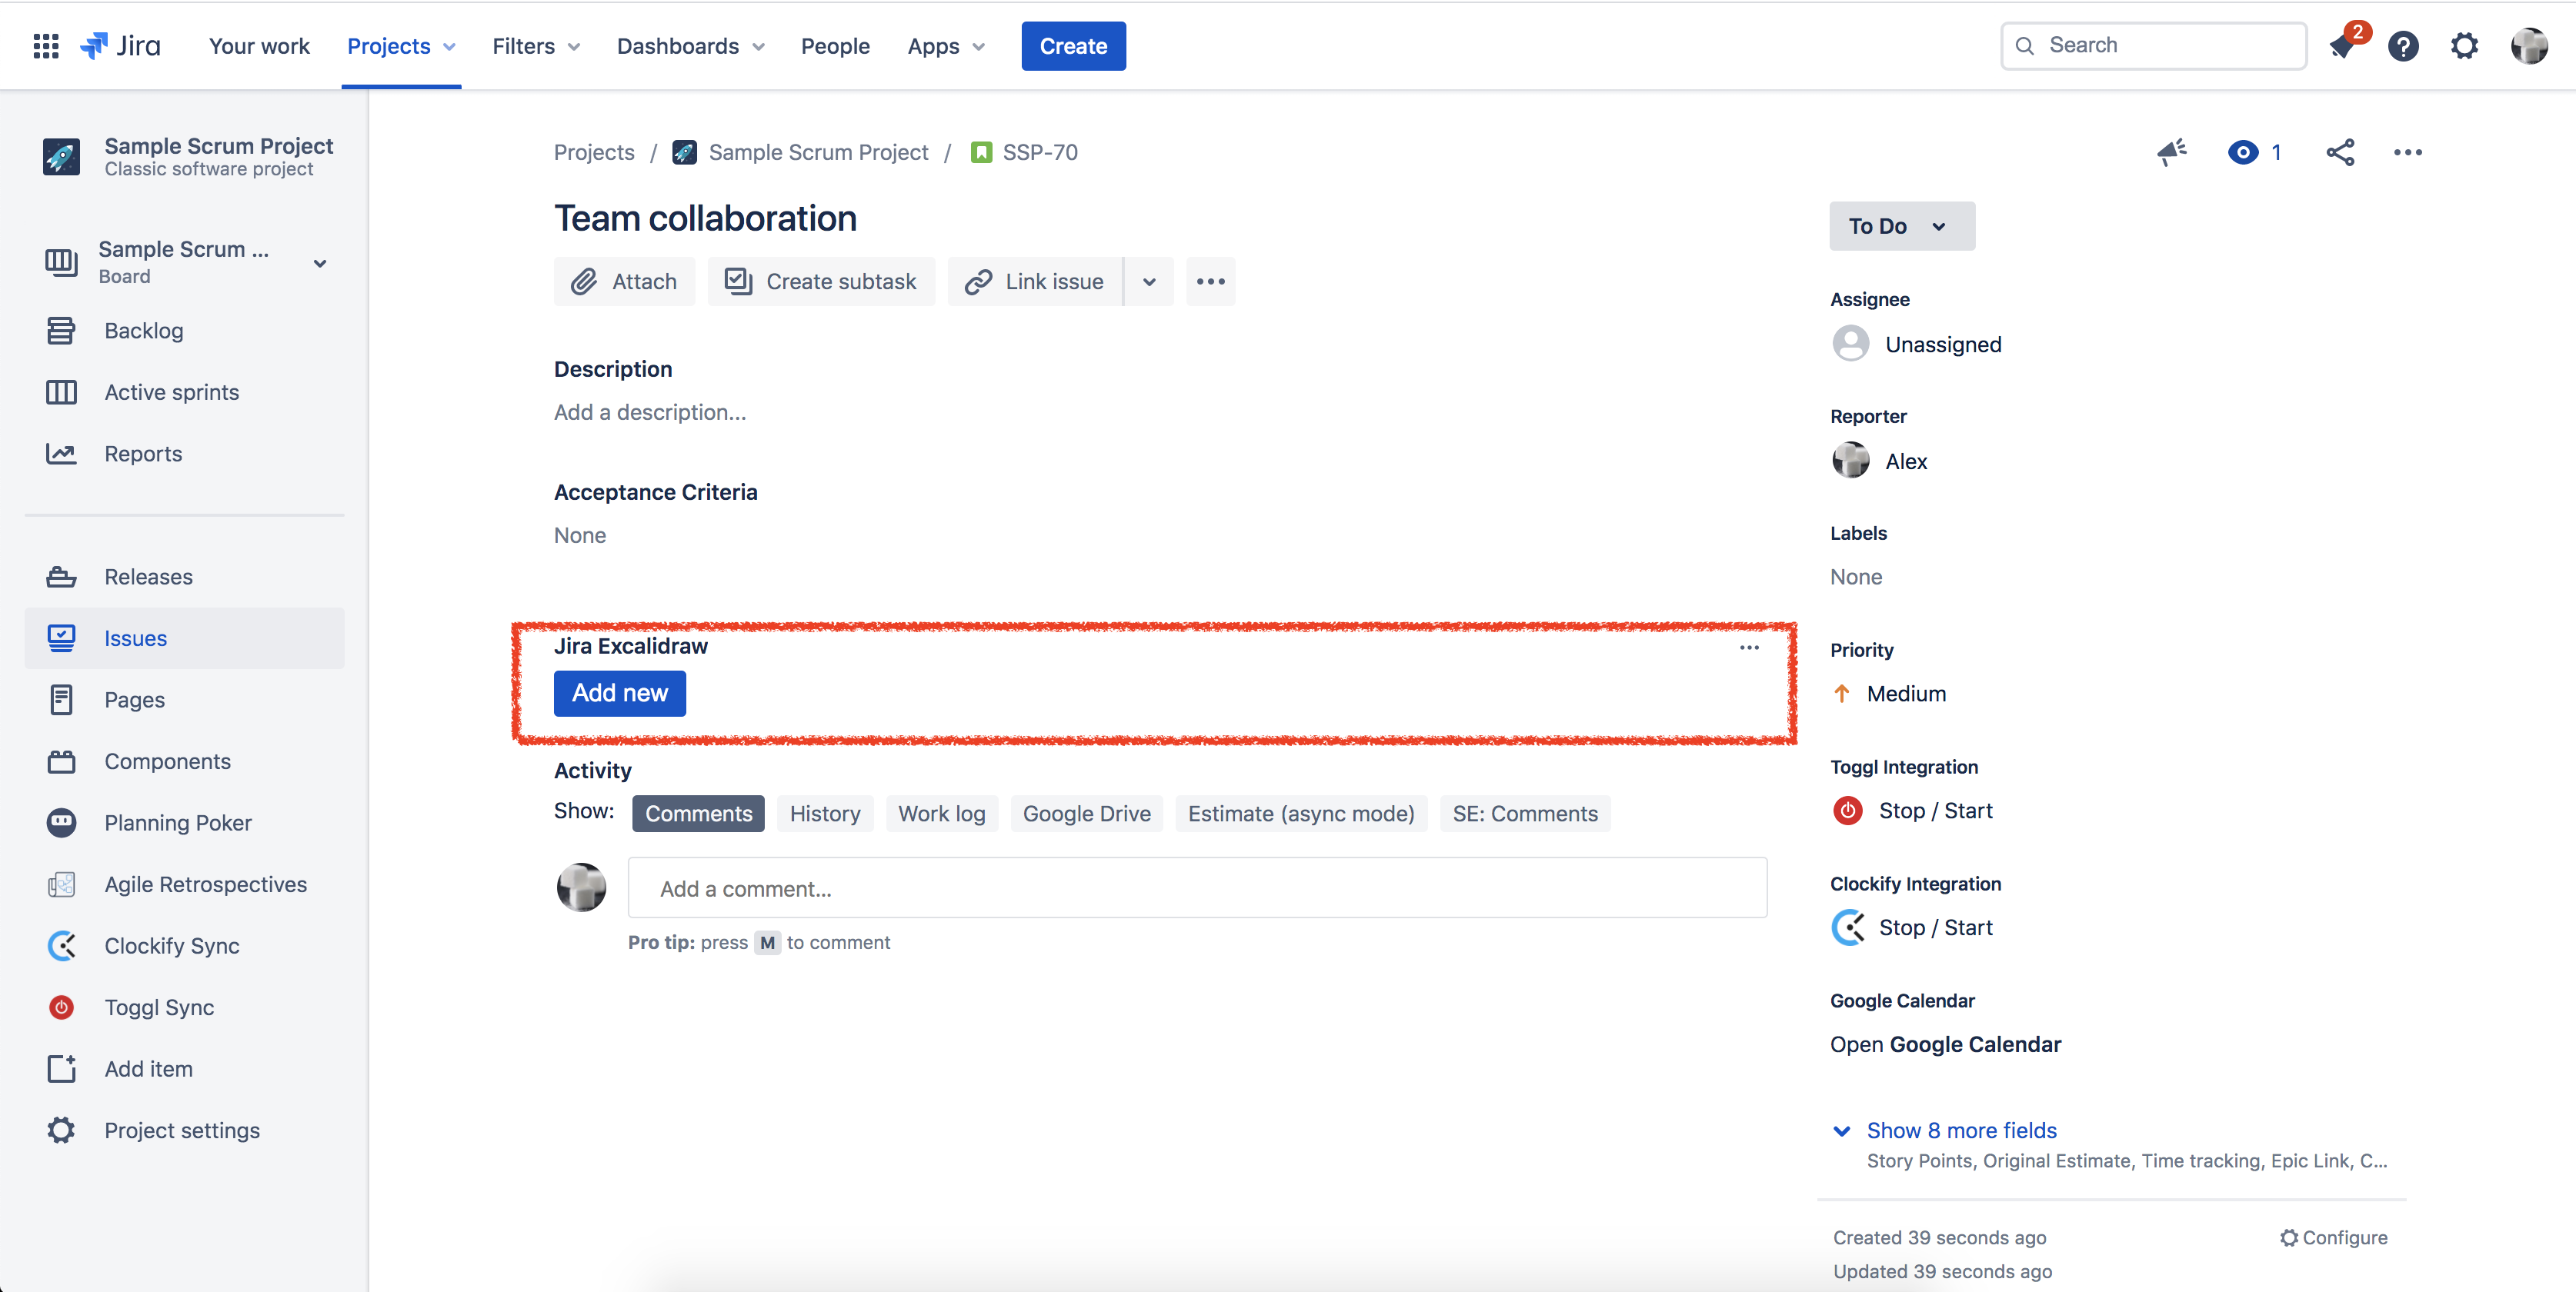This screenshot has width=2576, height=1292.
Task: Click the Add new Excalidraw button
Action: tap(619, 692)
